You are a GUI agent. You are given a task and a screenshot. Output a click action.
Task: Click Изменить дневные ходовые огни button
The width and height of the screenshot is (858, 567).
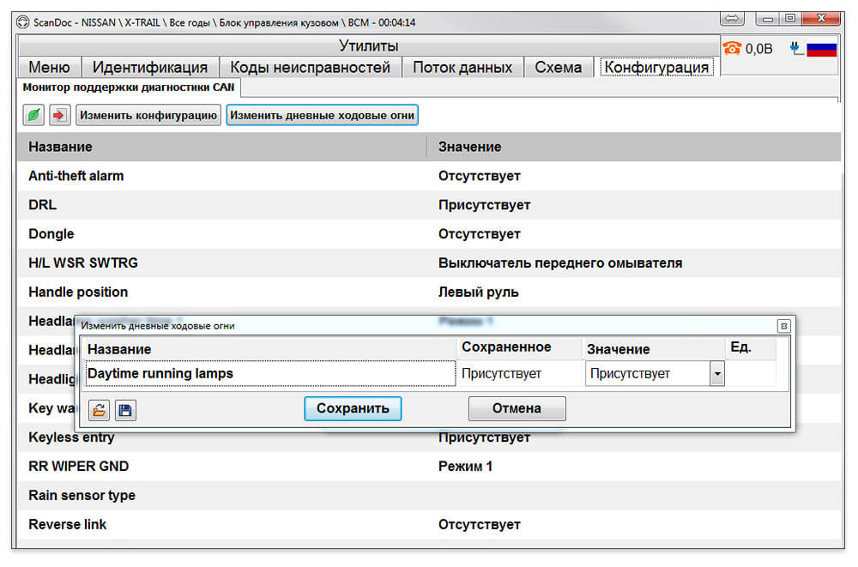tap(323, 115)
